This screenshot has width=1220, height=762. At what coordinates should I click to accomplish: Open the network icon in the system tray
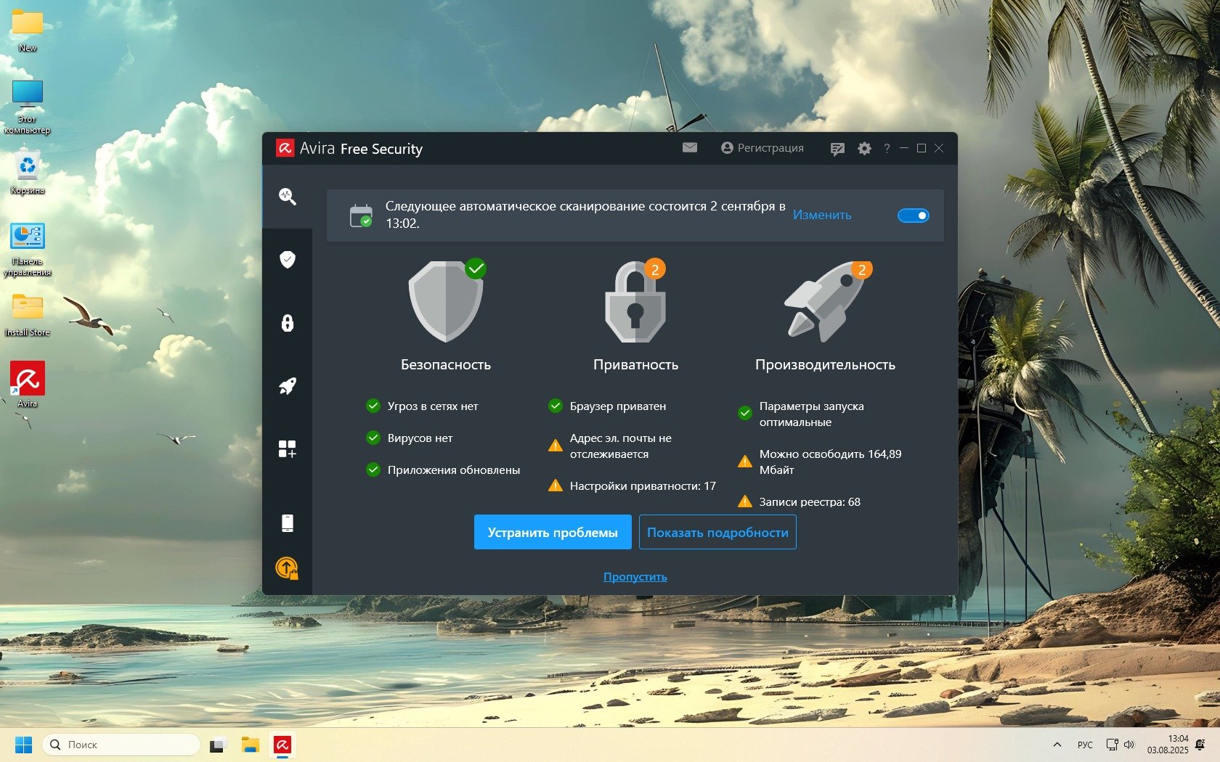[x=1112, y=745]
